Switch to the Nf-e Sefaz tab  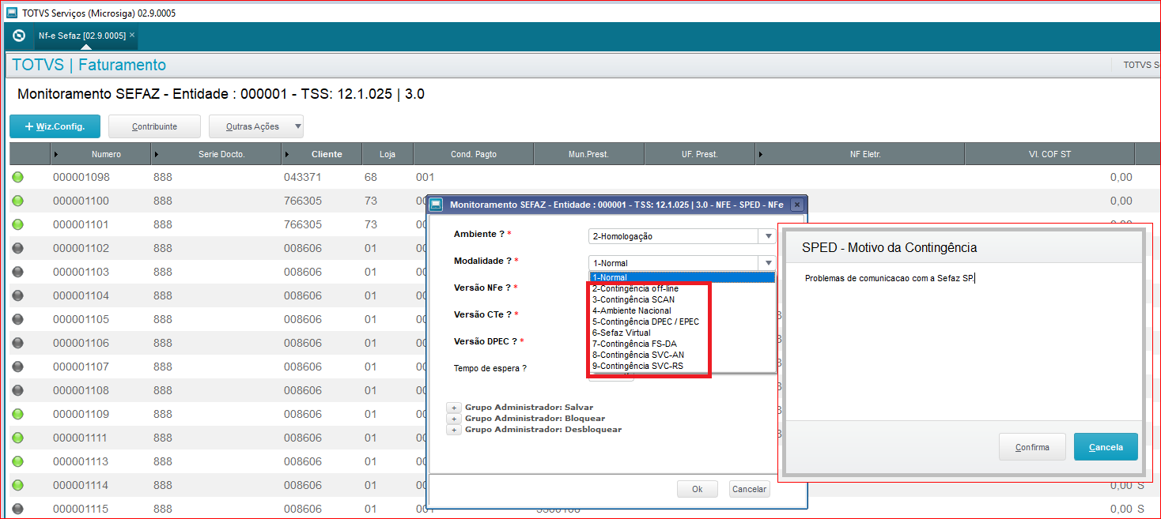pos(82,36)
